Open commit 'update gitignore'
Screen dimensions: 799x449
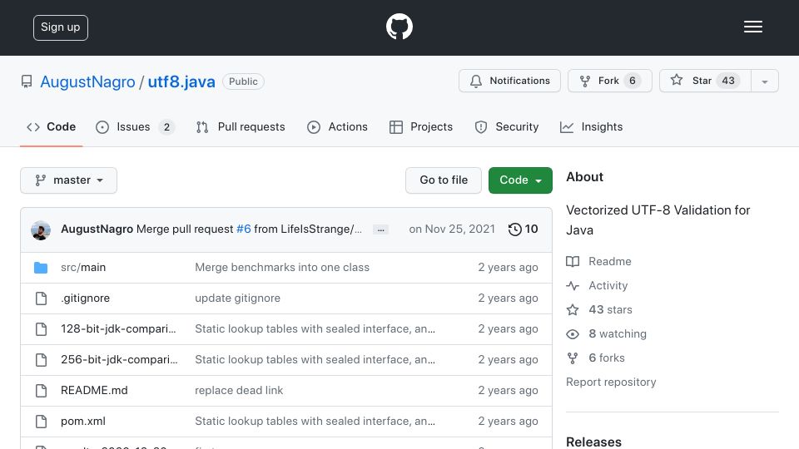coord(237,298)
